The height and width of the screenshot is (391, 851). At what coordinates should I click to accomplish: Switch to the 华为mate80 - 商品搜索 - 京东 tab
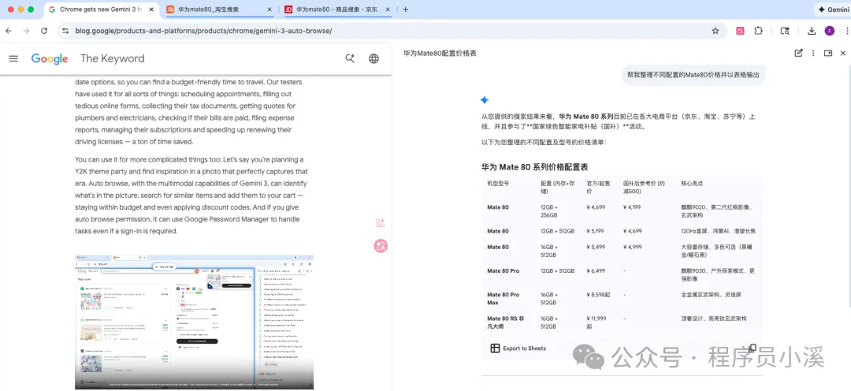338,9
